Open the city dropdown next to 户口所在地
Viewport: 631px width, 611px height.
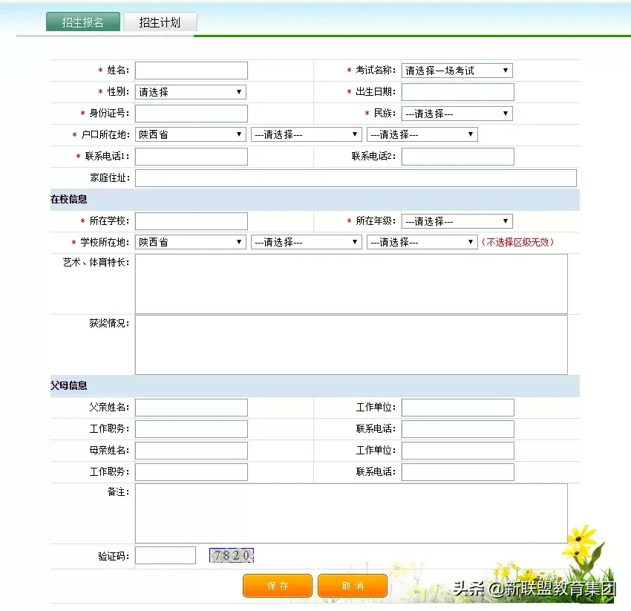click(306, 134)
